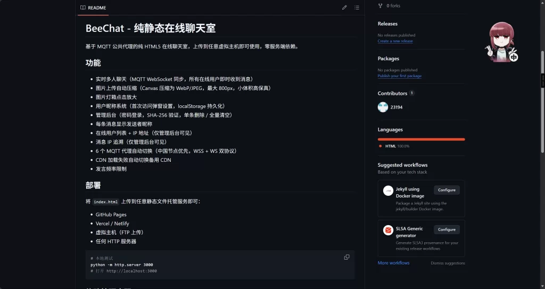This screenshot has width=545, height=289.
Task: Click the BeeChat - 纯静态在线聊天室 heading
Action: coord(151,28)
